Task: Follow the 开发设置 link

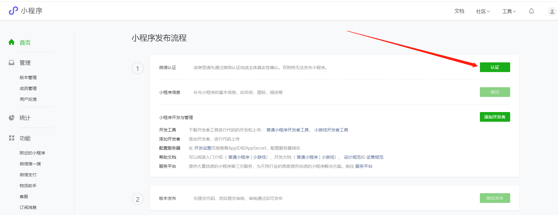Action: click(203, 148)
